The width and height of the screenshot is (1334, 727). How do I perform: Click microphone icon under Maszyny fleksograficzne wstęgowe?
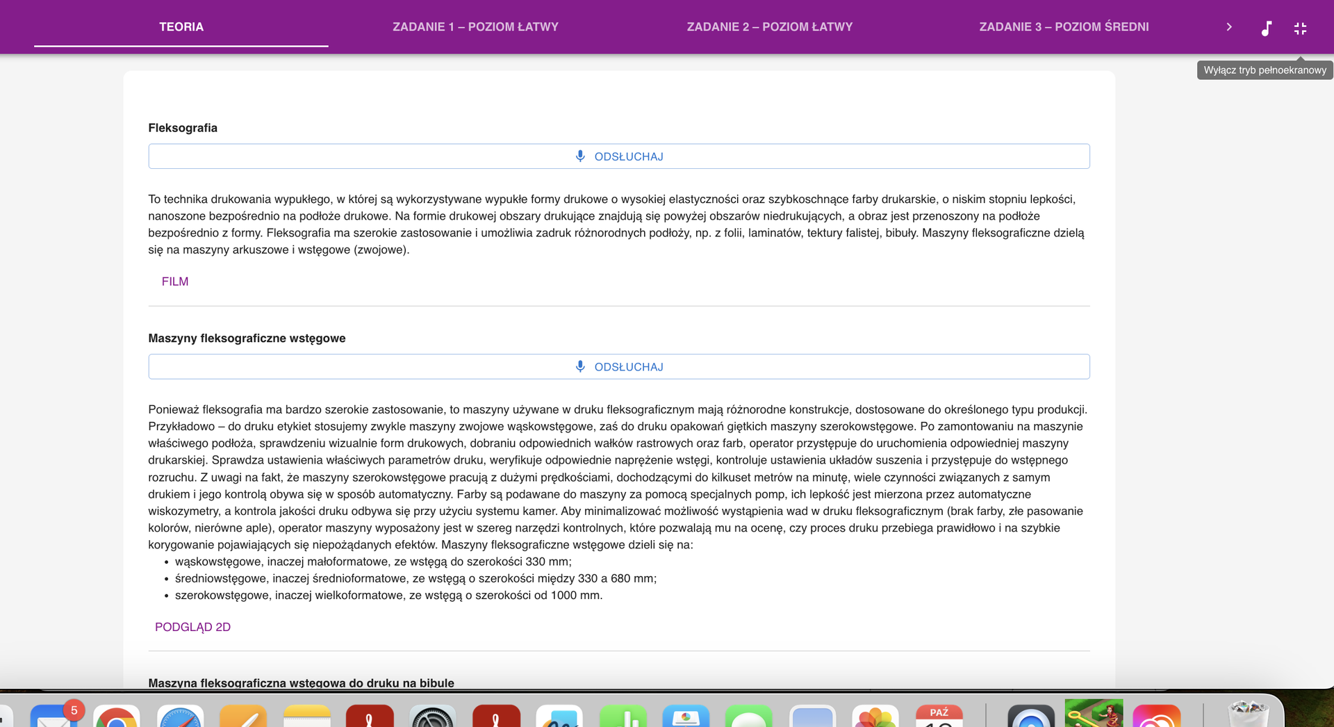580,367
